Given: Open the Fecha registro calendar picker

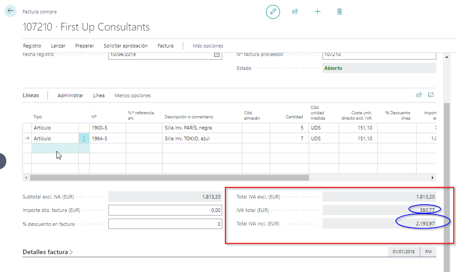Looking at the screenshot, I should [x=217, y=55].
